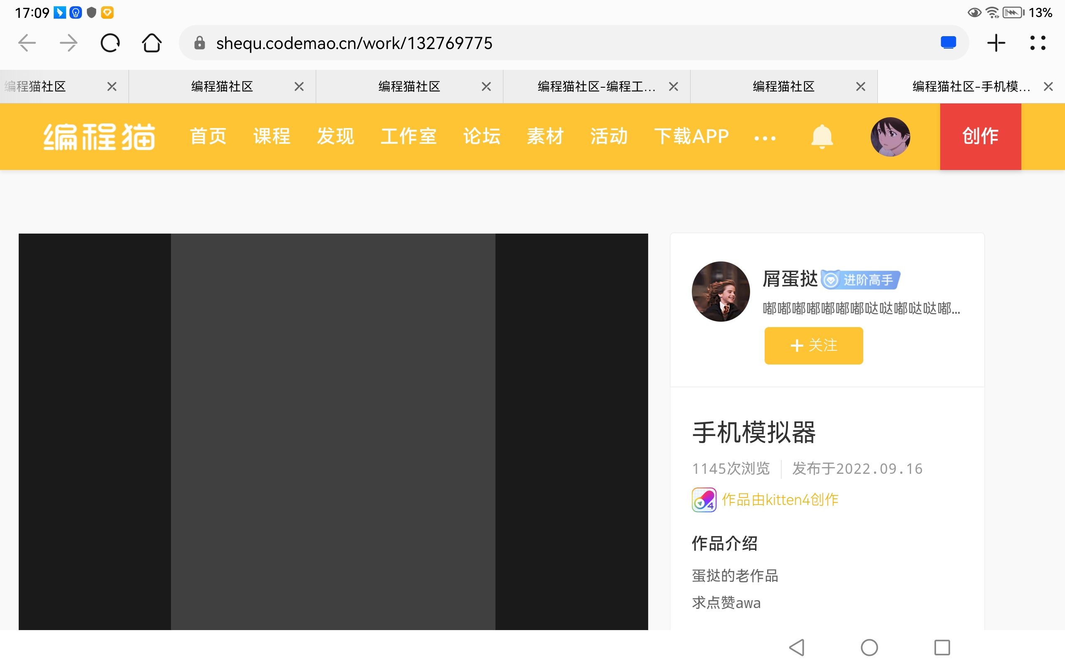The height and width of the screenshot is (665, 1065).
Task: Tap the Android recent apps square
Action: pos(942,648)
